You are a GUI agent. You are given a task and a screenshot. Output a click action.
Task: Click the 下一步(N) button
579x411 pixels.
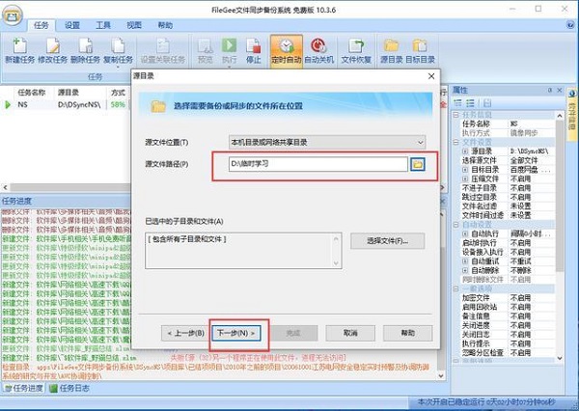236,333
